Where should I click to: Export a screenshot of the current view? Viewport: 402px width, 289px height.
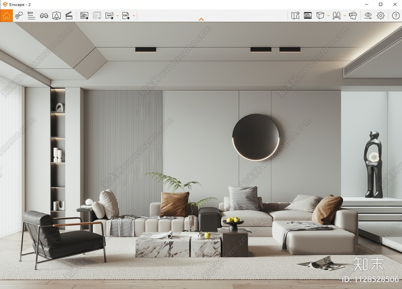pyautogui.click(x=84, y=16)
